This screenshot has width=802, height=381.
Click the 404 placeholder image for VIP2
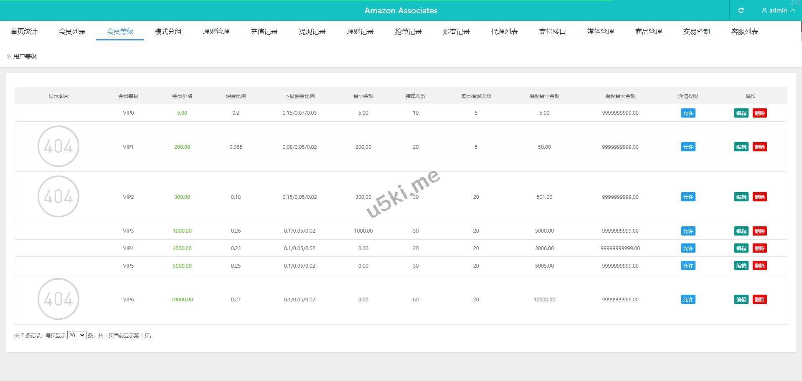coord(58,196)
